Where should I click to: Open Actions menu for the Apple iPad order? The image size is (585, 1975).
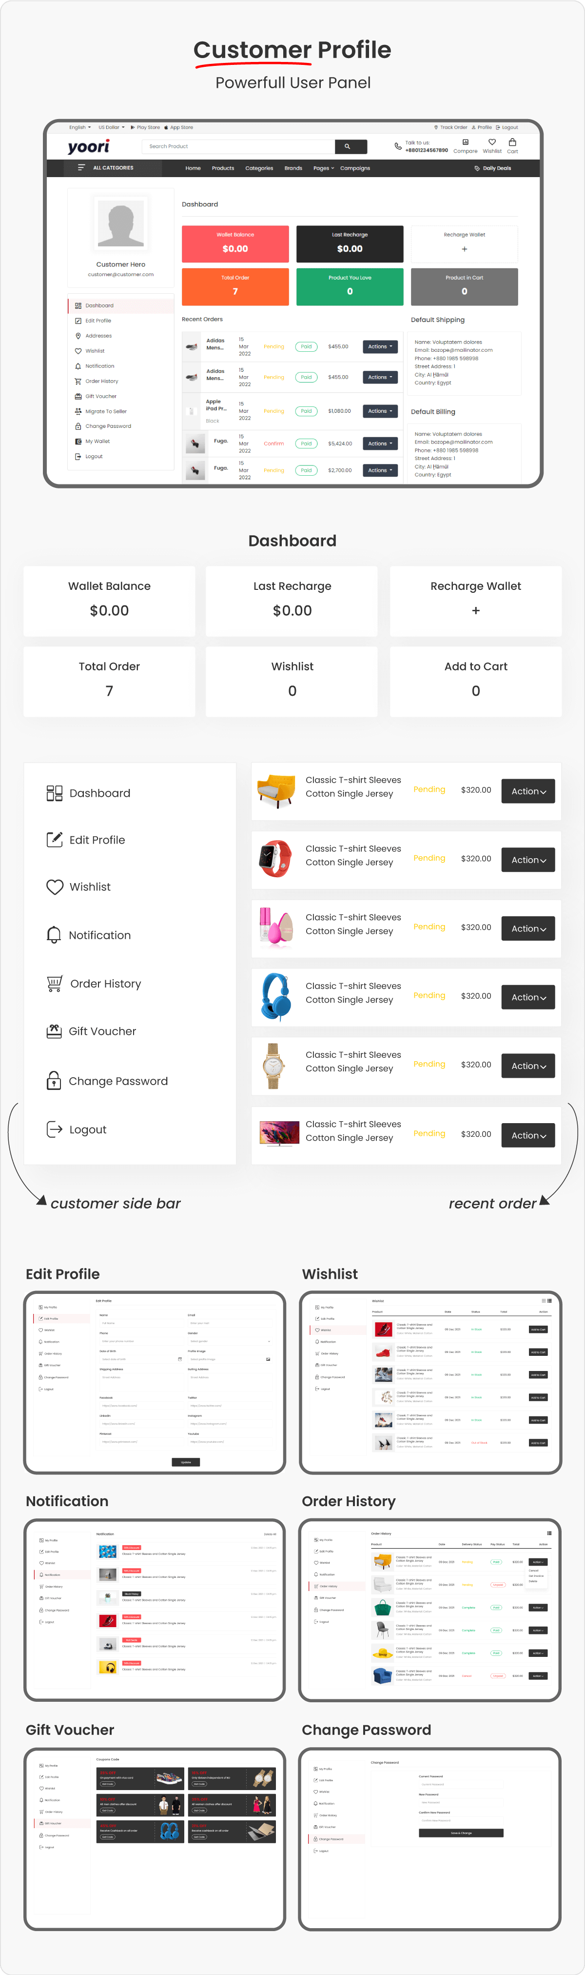click(x=380, y=411)
